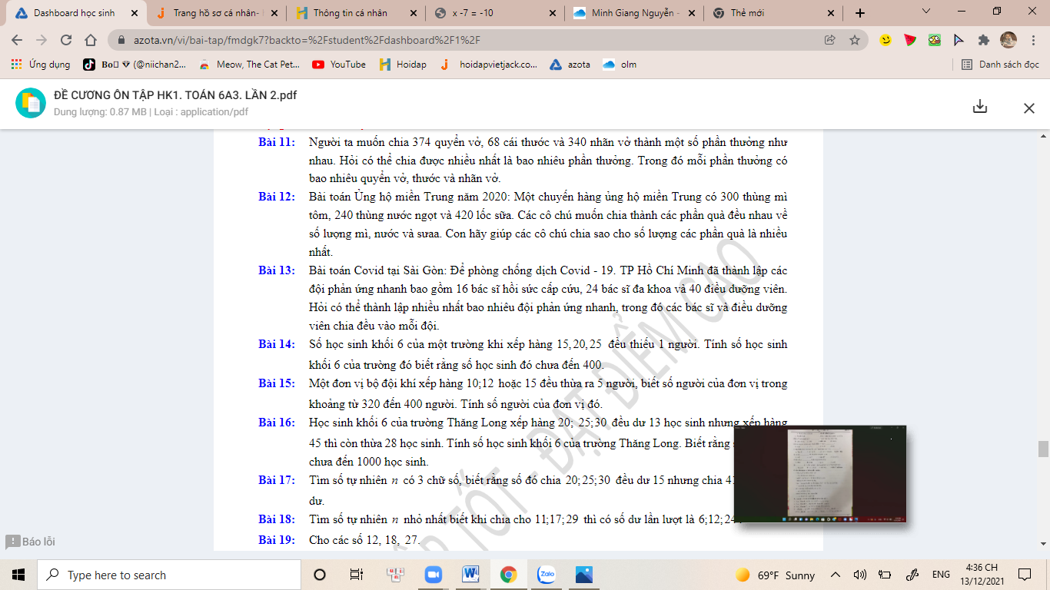Open the watermelon extension
Screen dimensions: 1050x590
[910, 40]
